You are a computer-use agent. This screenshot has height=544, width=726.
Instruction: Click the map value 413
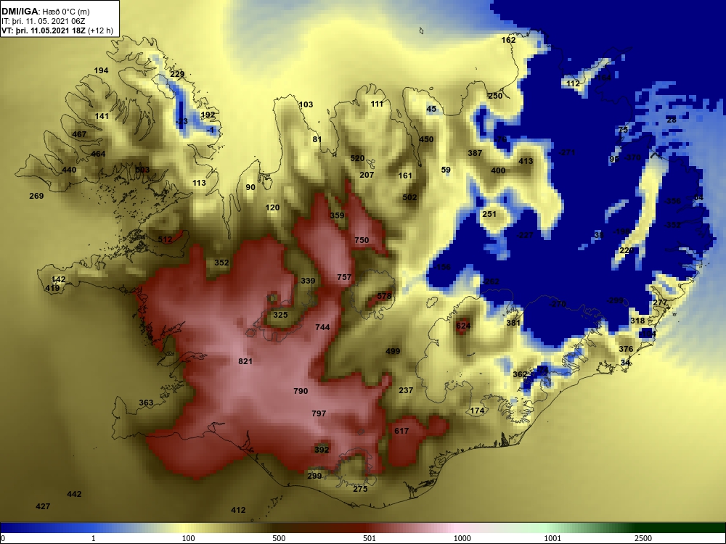[526, 162]
